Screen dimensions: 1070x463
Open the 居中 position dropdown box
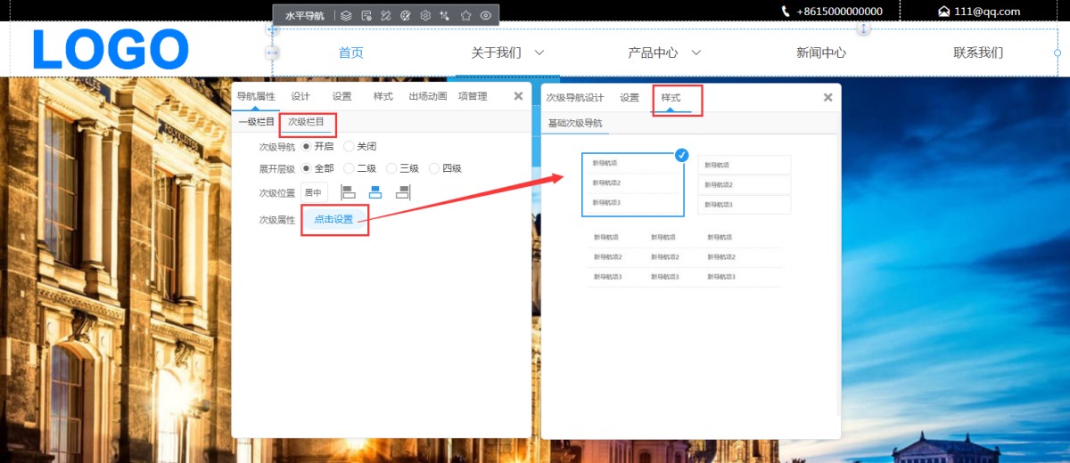pos(314,192)
